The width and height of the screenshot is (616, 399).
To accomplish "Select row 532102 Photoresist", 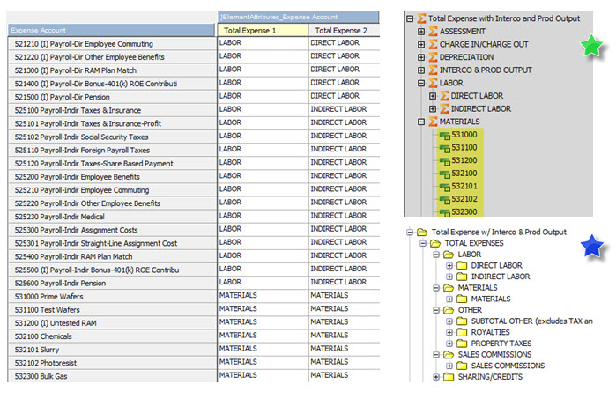I will pos(112,363).
